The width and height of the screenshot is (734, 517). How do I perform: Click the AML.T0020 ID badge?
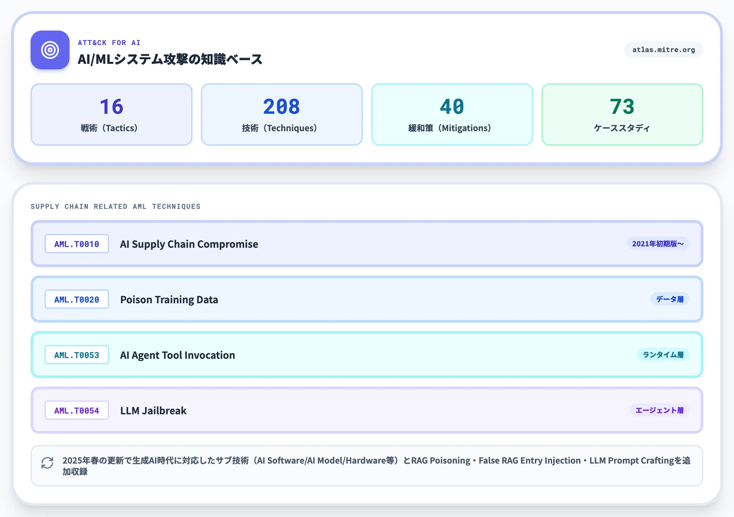[77, 299]
